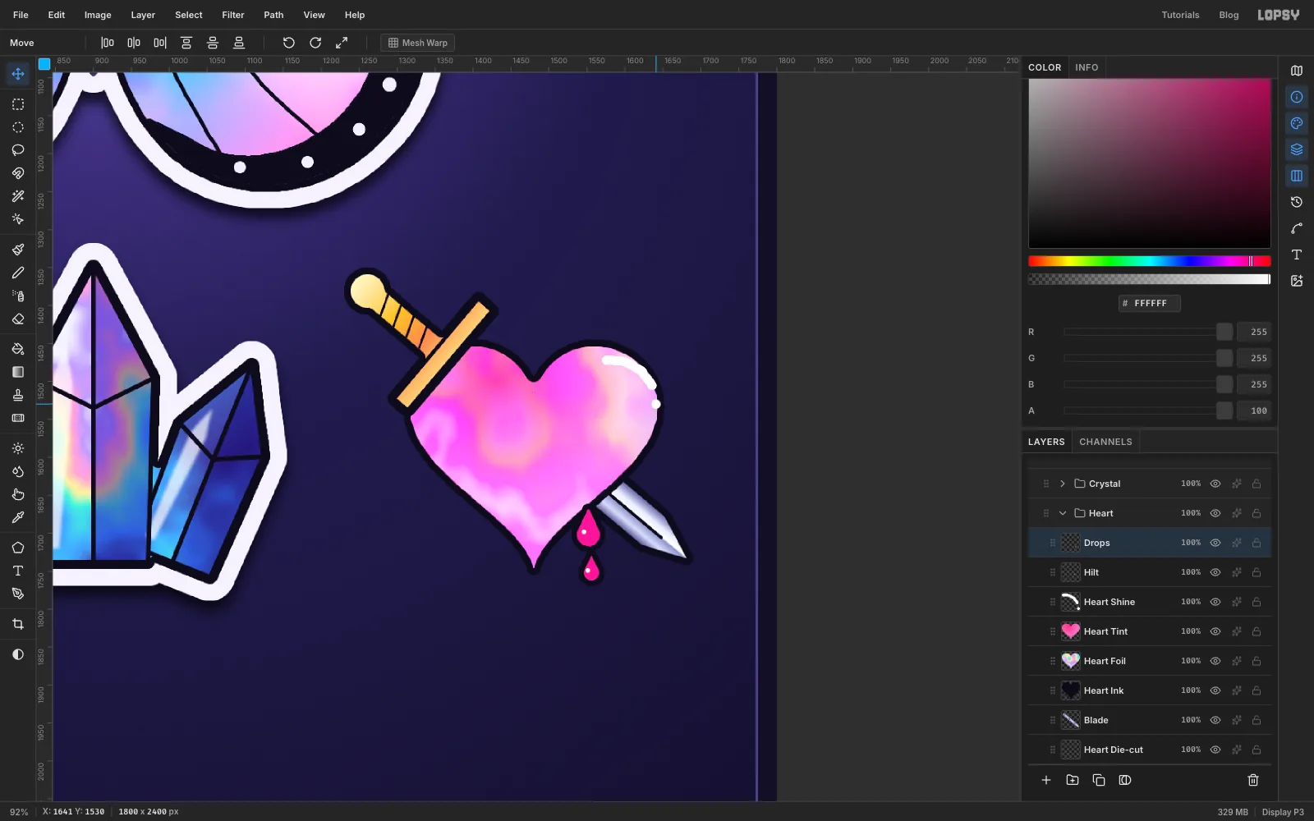Select the Eyedropper tool

(18, 517)
